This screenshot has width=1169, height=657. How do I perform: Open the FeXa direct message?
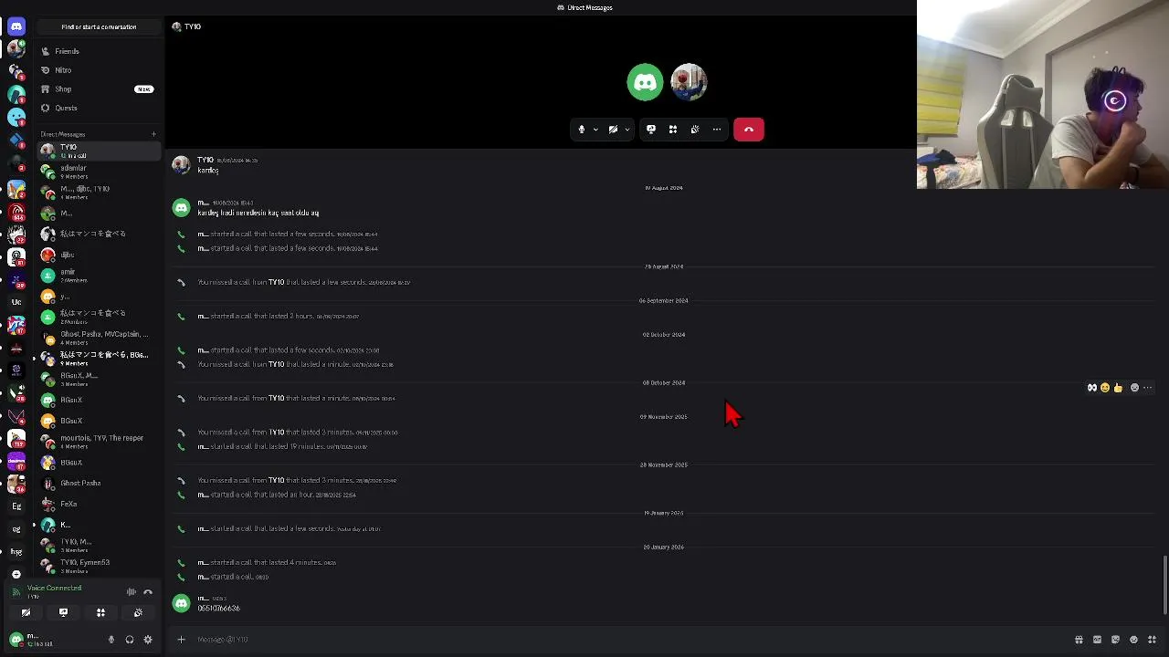[99, 504]
